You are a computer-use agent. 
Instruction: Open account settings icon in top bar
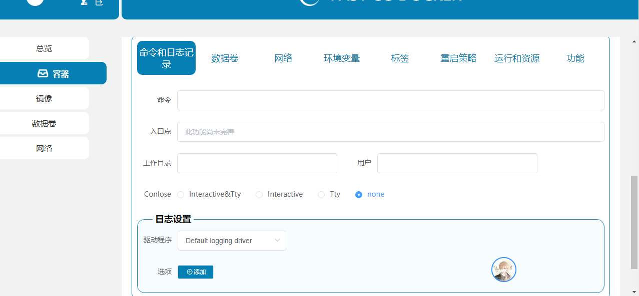83,3
